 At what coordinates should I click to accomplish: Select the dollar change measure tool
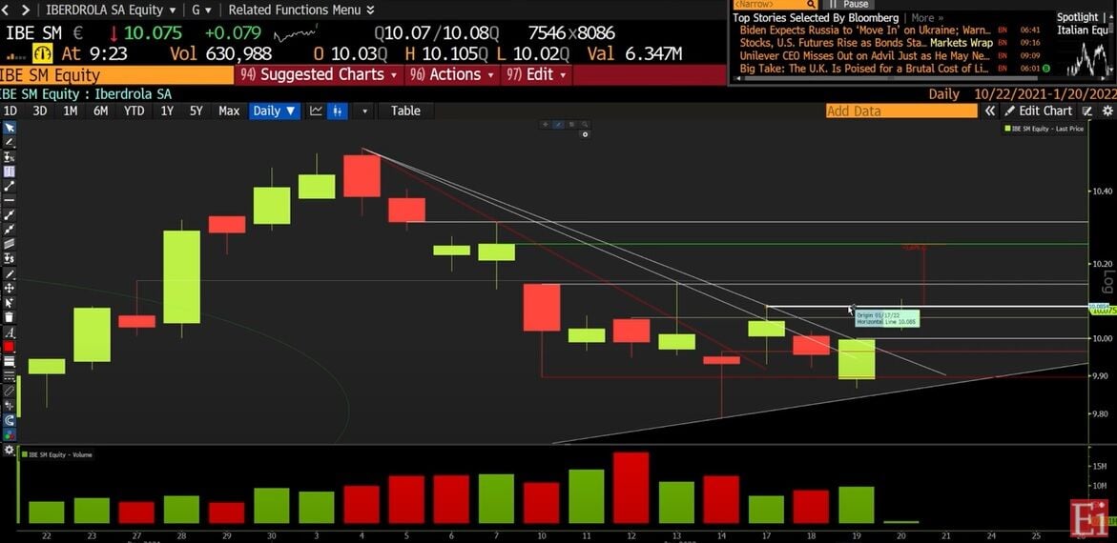(10, 258)
